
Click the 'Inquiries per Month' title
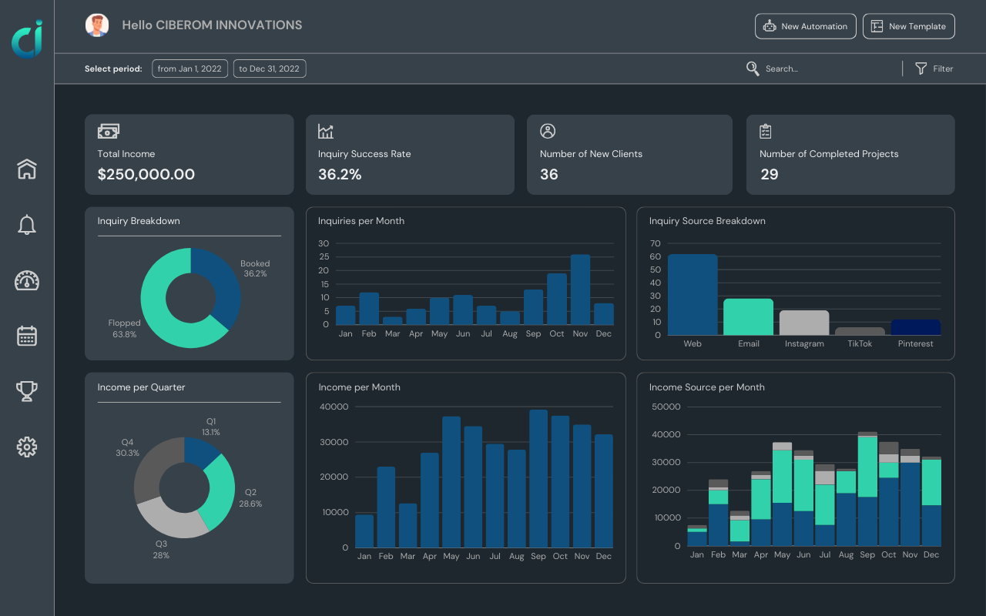[x=361, y=221]
